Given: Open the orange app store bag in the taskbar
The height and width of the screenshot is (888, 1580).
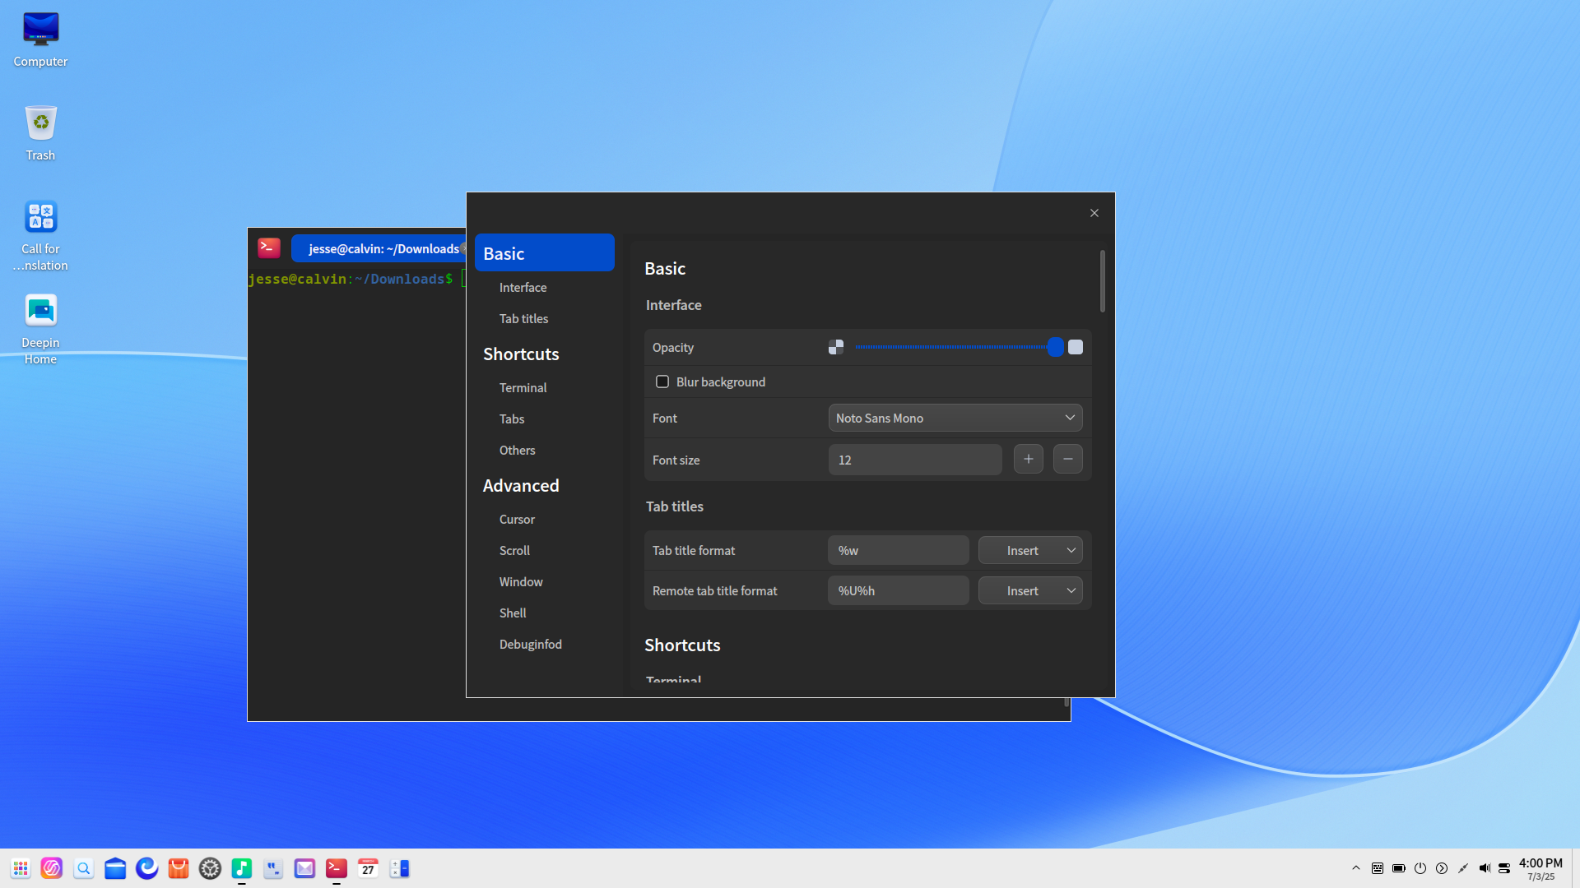Looking at the screenshot, I should 179,868.
